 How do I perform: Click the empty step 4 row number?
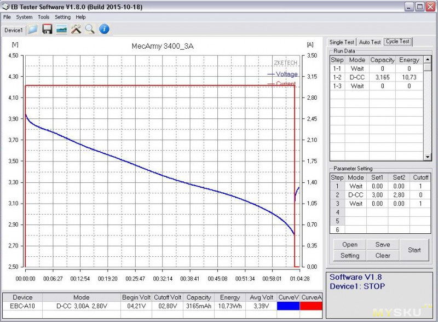337,212
